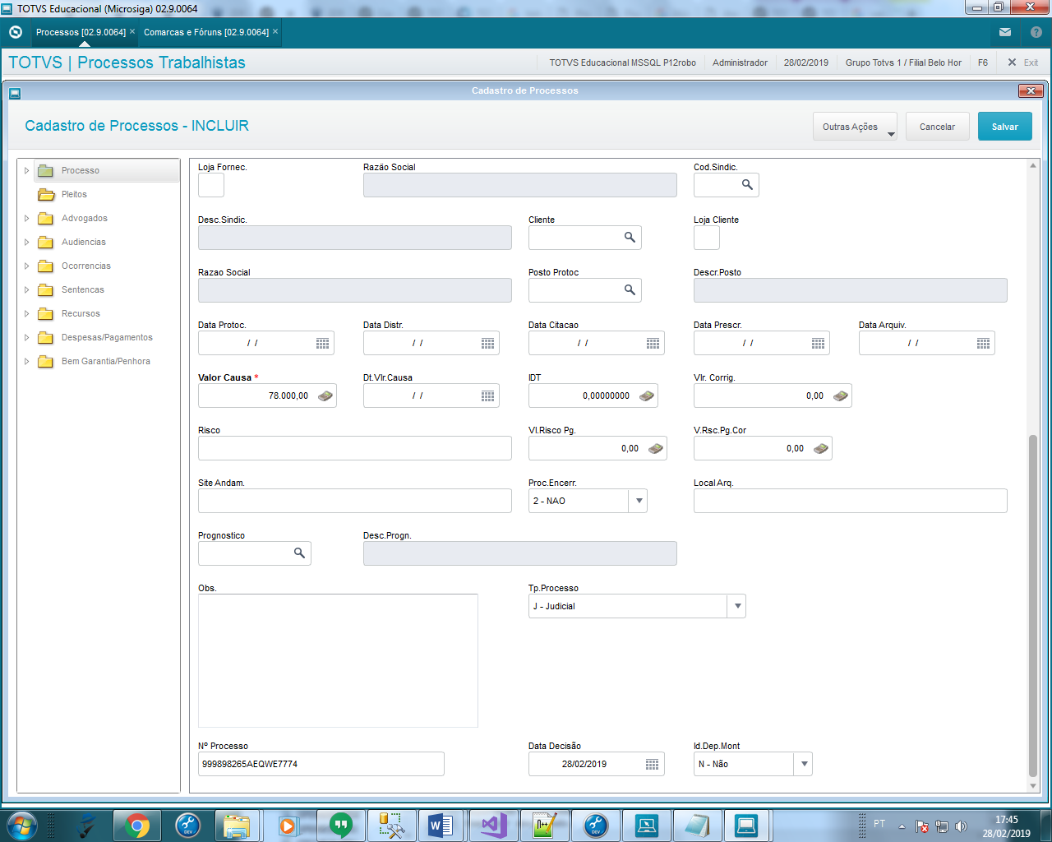Open the Data Citacao calendar picker

(653, 343)
